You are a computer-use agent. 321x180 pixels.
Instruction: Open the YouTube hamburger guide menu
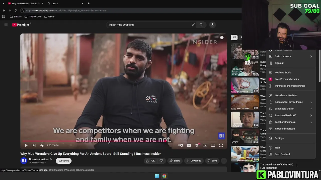[6, 25]
